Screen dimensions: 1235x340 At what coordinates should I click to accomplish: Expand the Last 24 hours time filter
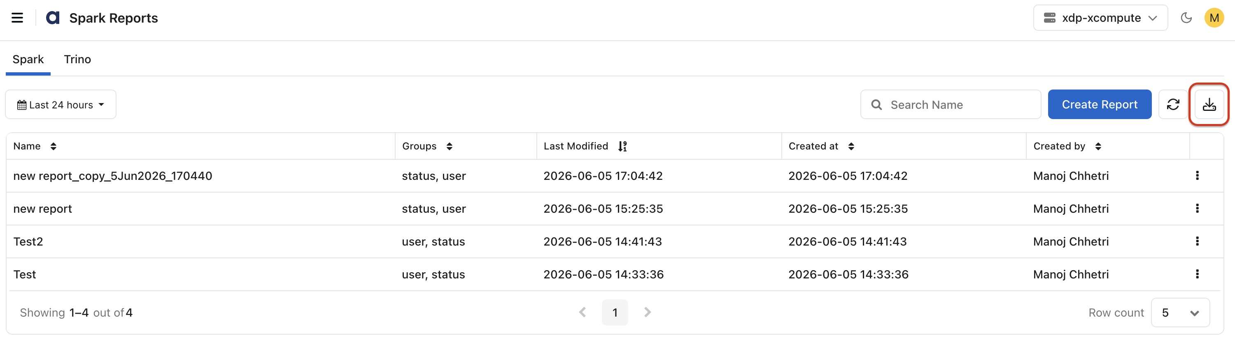click(x=61, y=105)
